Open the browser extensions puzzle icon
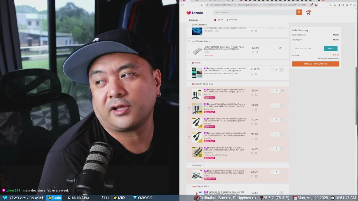Image resolution: width=358 pixels, height=201 pixels. pos(331,5)
